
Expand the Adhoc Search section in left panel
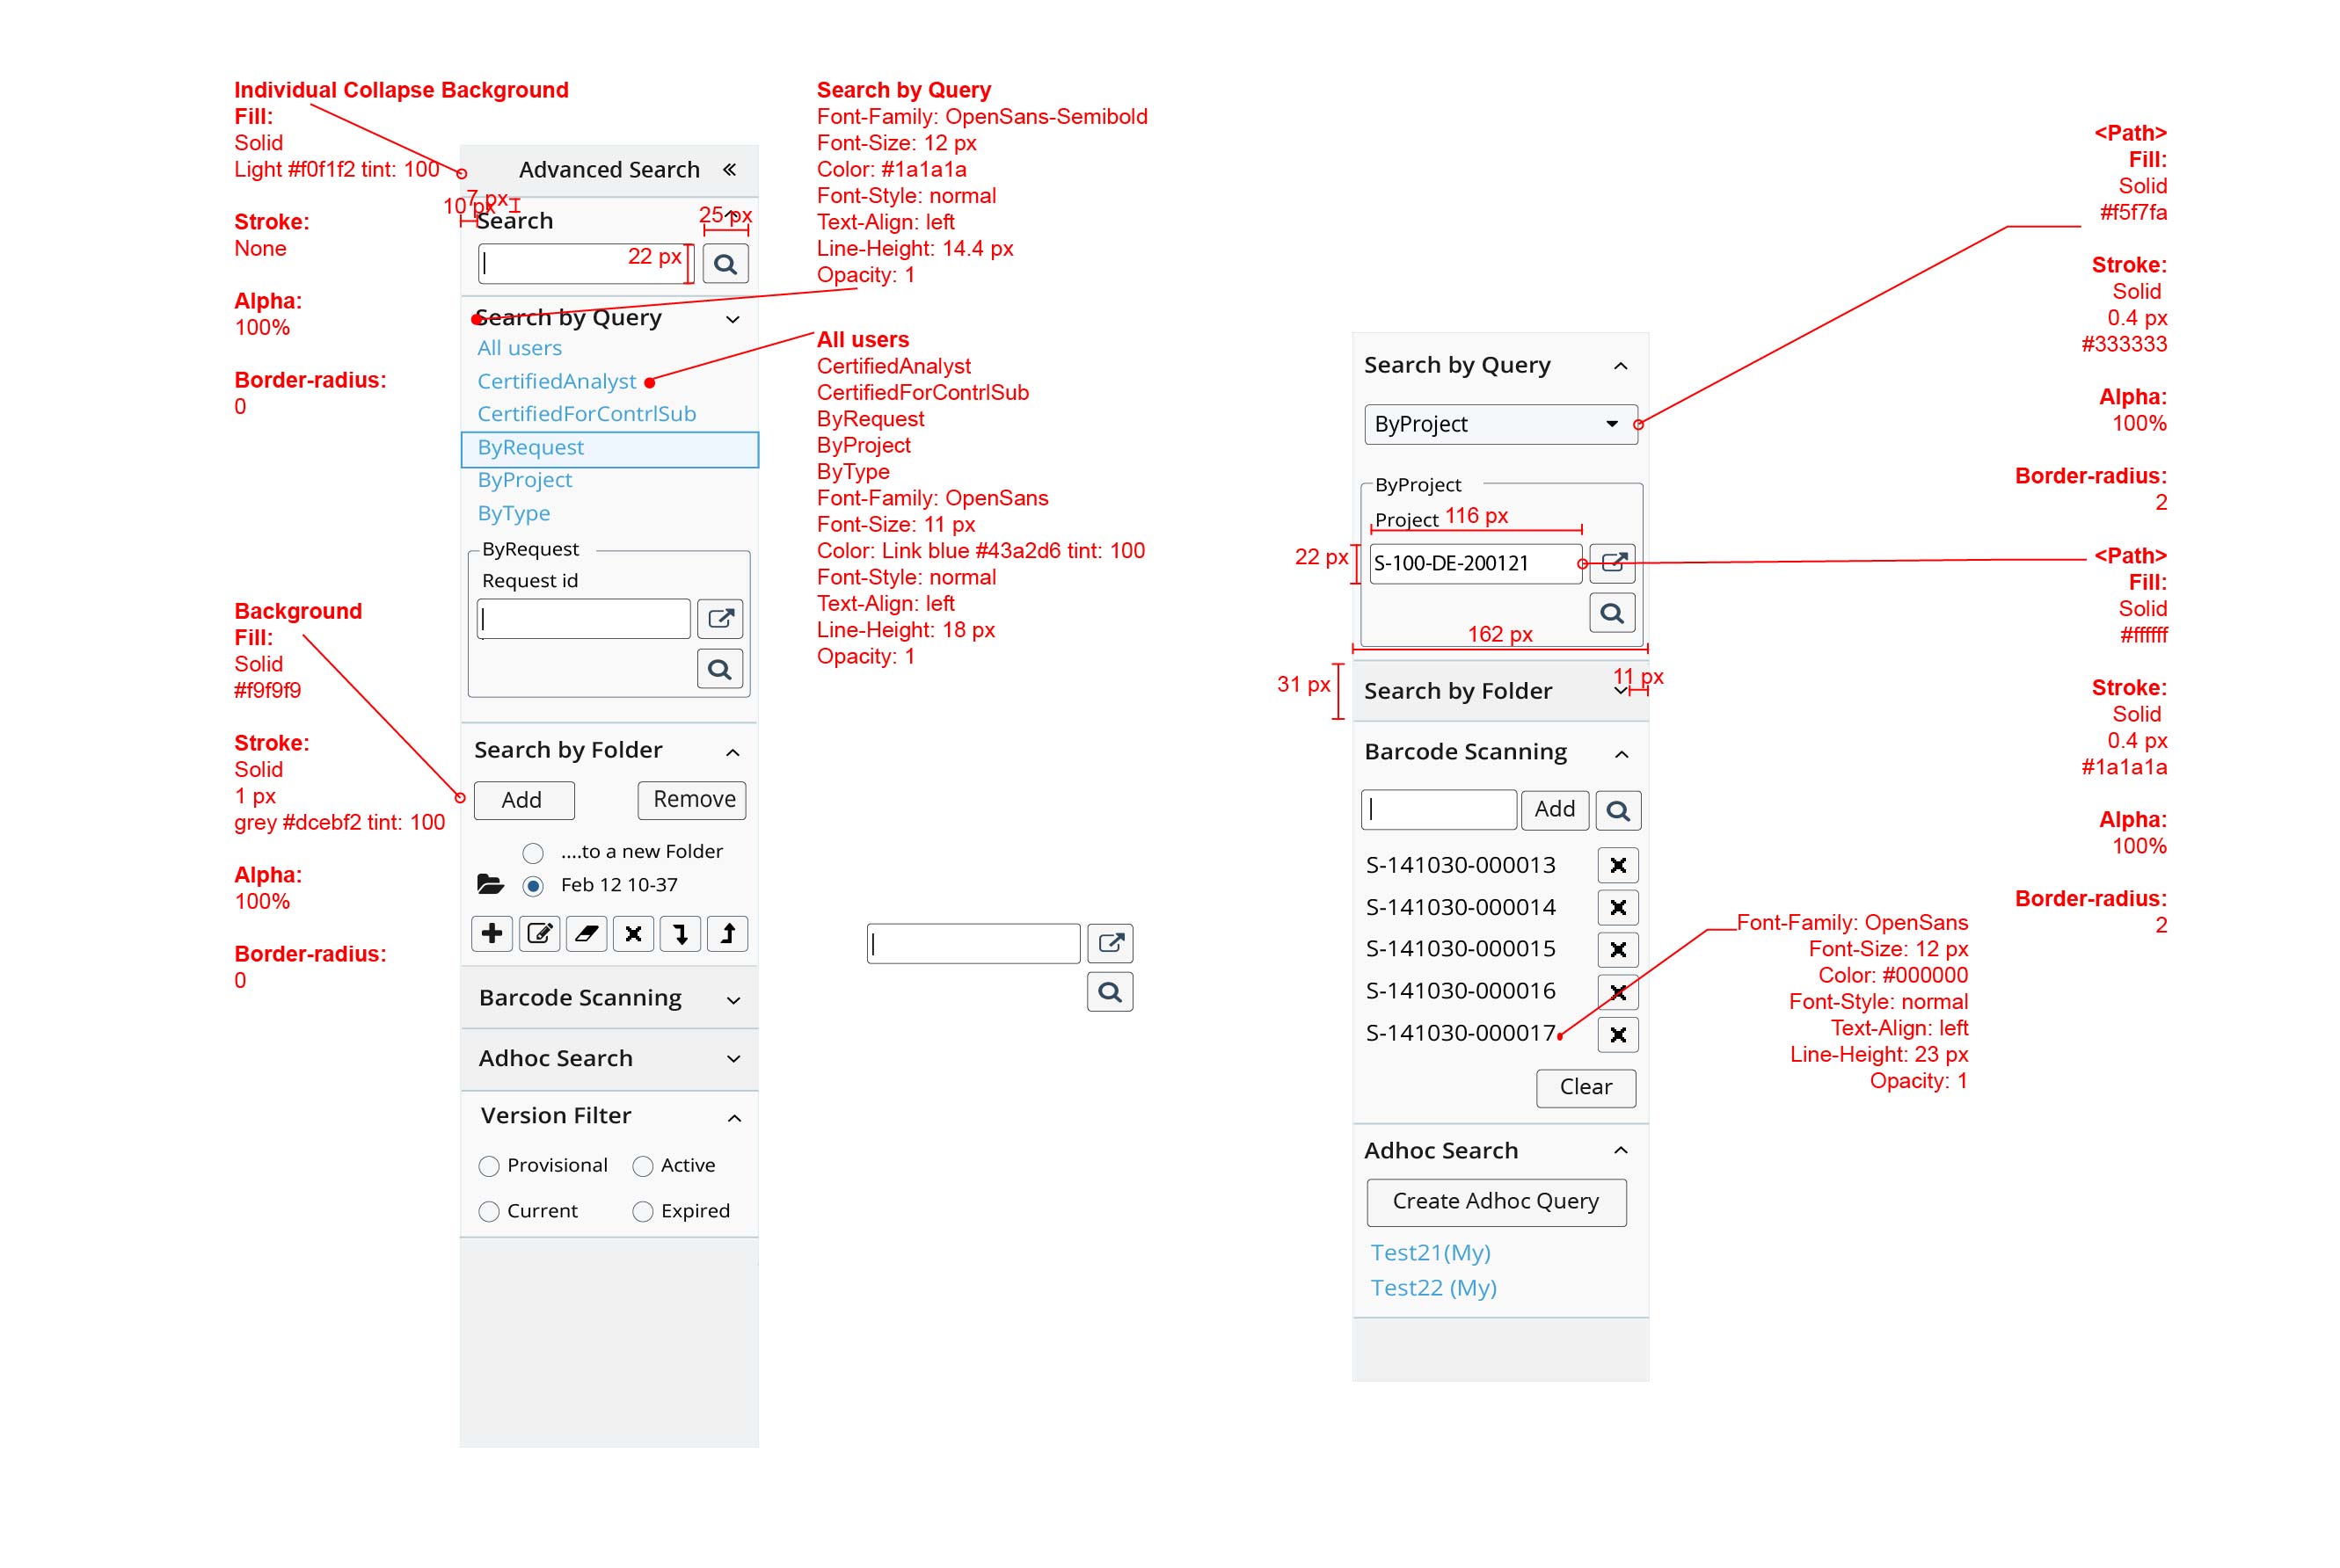click(733, 1059)
